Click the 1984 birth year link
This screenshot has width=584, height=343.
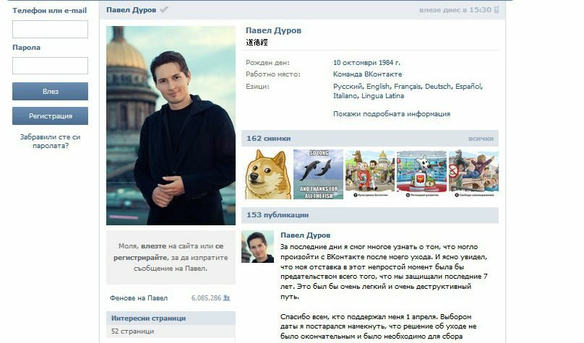point(390,63)
